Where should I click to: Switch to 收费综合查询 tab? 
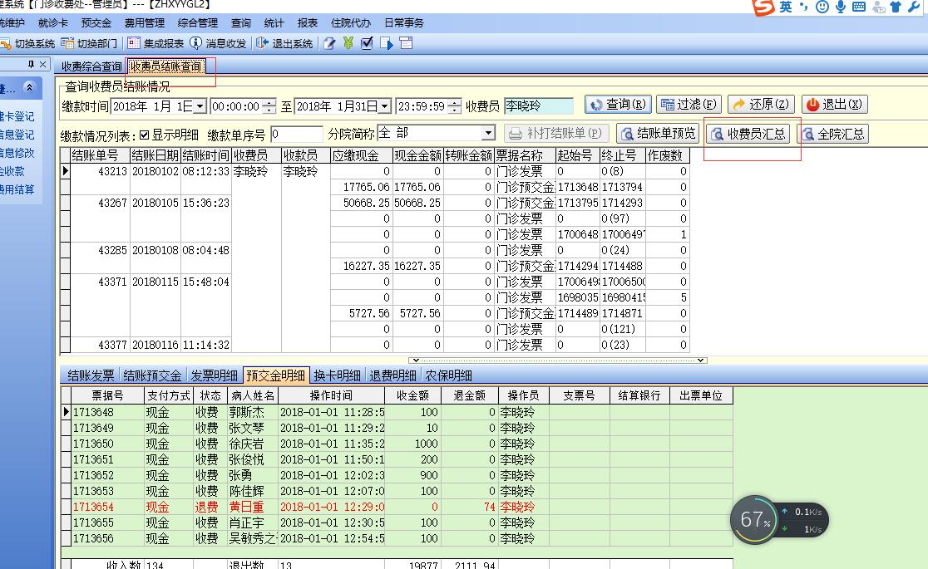(91, 66)
